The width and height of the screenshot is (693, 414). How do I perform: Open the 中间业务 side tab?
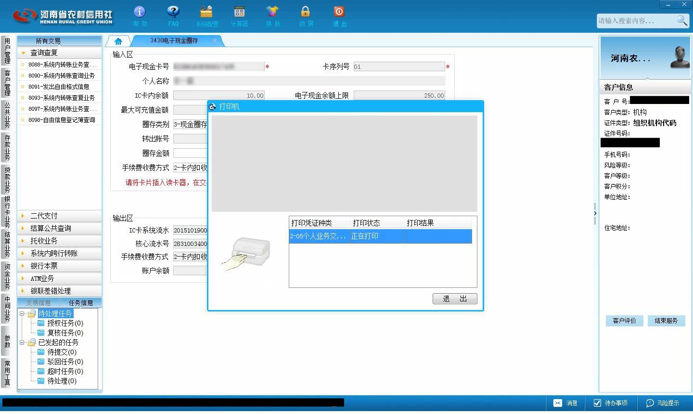click(7, 309)
